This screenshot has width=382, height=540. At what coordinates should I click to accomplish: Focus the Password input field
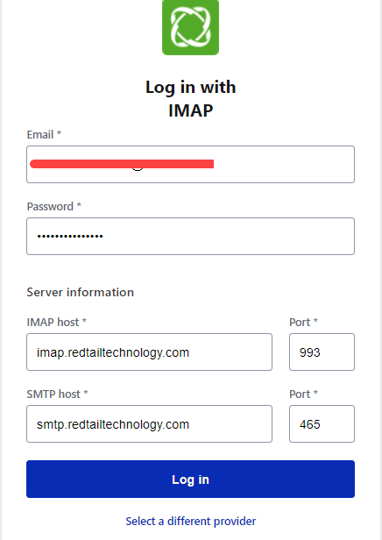click(190, 237)
